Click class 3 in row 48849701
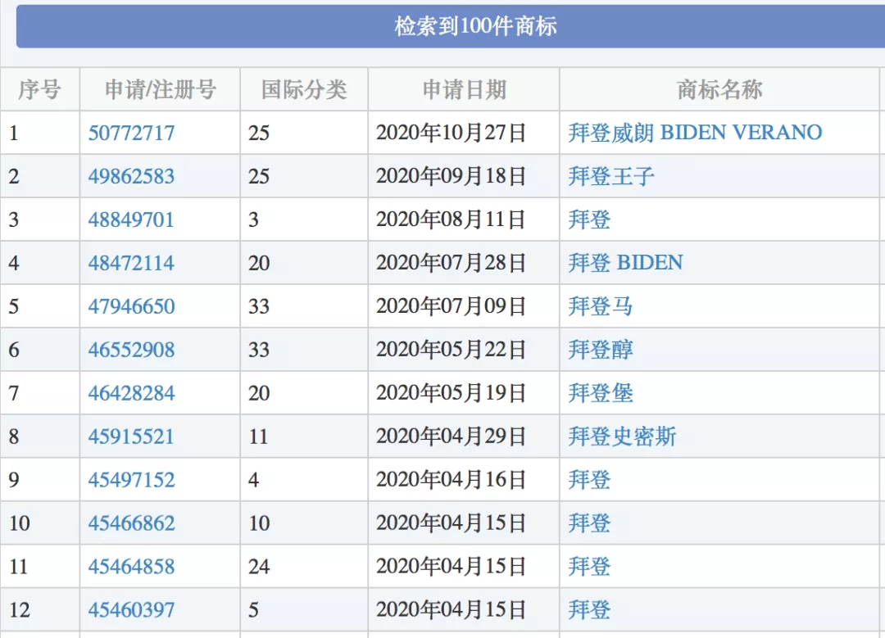Viewport: 885px width, 638px height. (x=253, y=220)
